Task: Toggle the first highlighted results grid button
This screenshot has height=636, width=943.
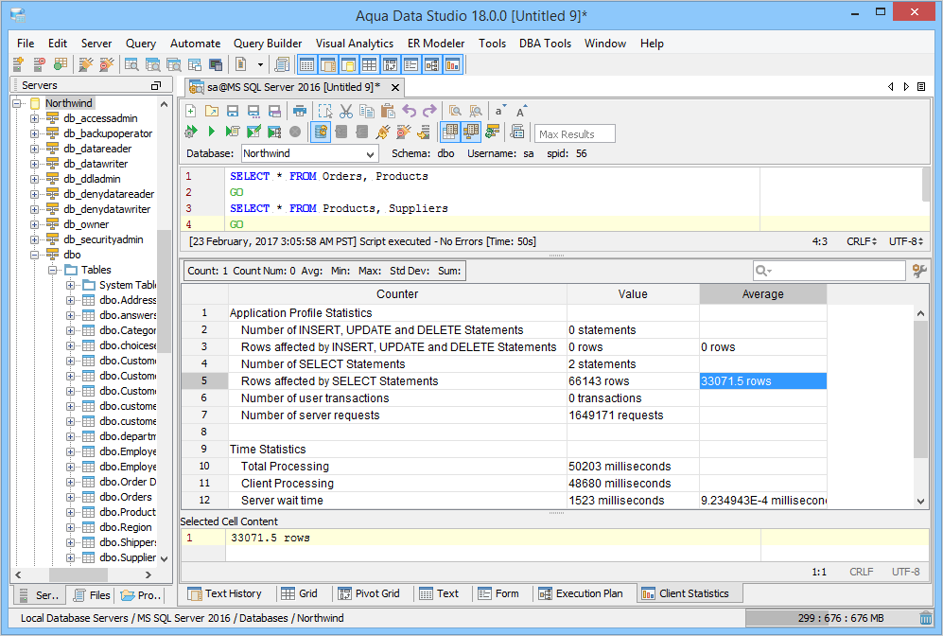Action: pos(450,132)
